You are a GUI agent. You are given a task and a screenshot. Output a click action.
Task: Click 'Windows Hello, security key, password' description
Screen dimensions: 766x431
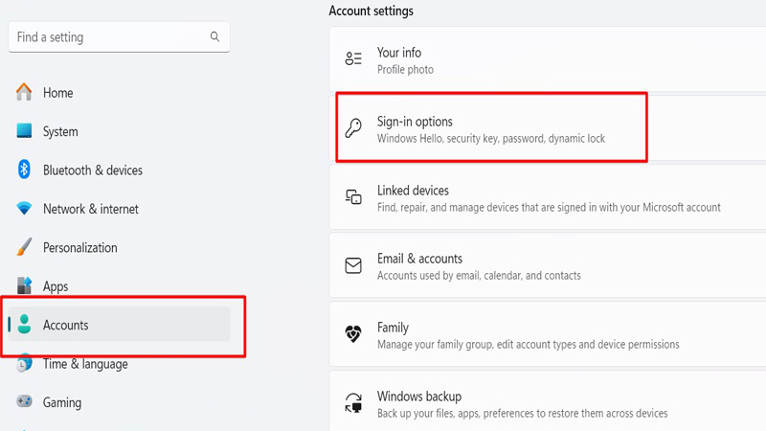click(x=491, y=139)
